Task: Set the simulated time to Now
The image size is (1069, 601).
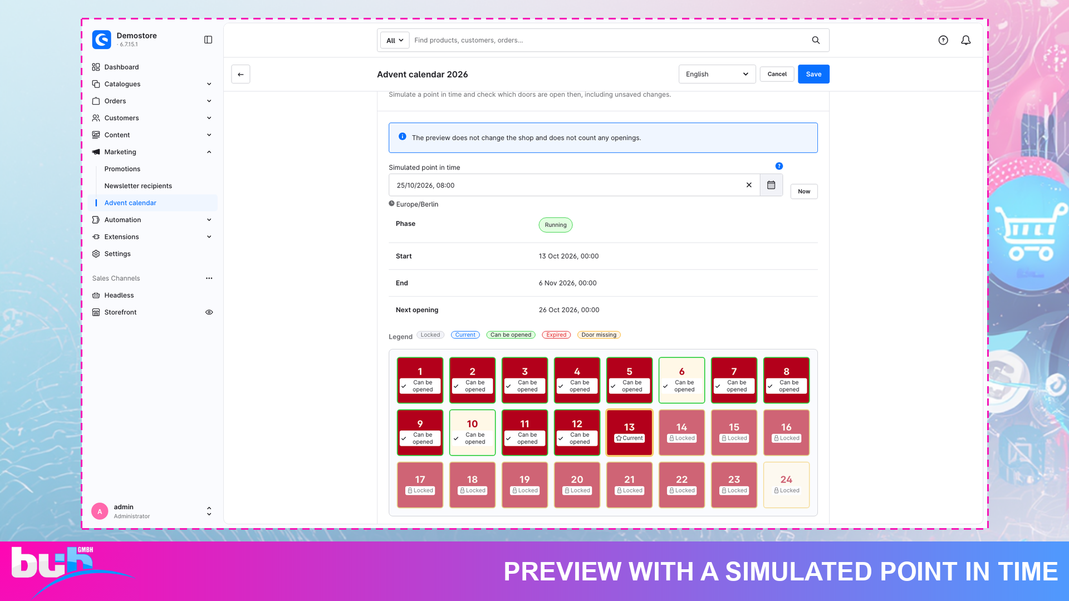Action: click(x=804, y=191)
